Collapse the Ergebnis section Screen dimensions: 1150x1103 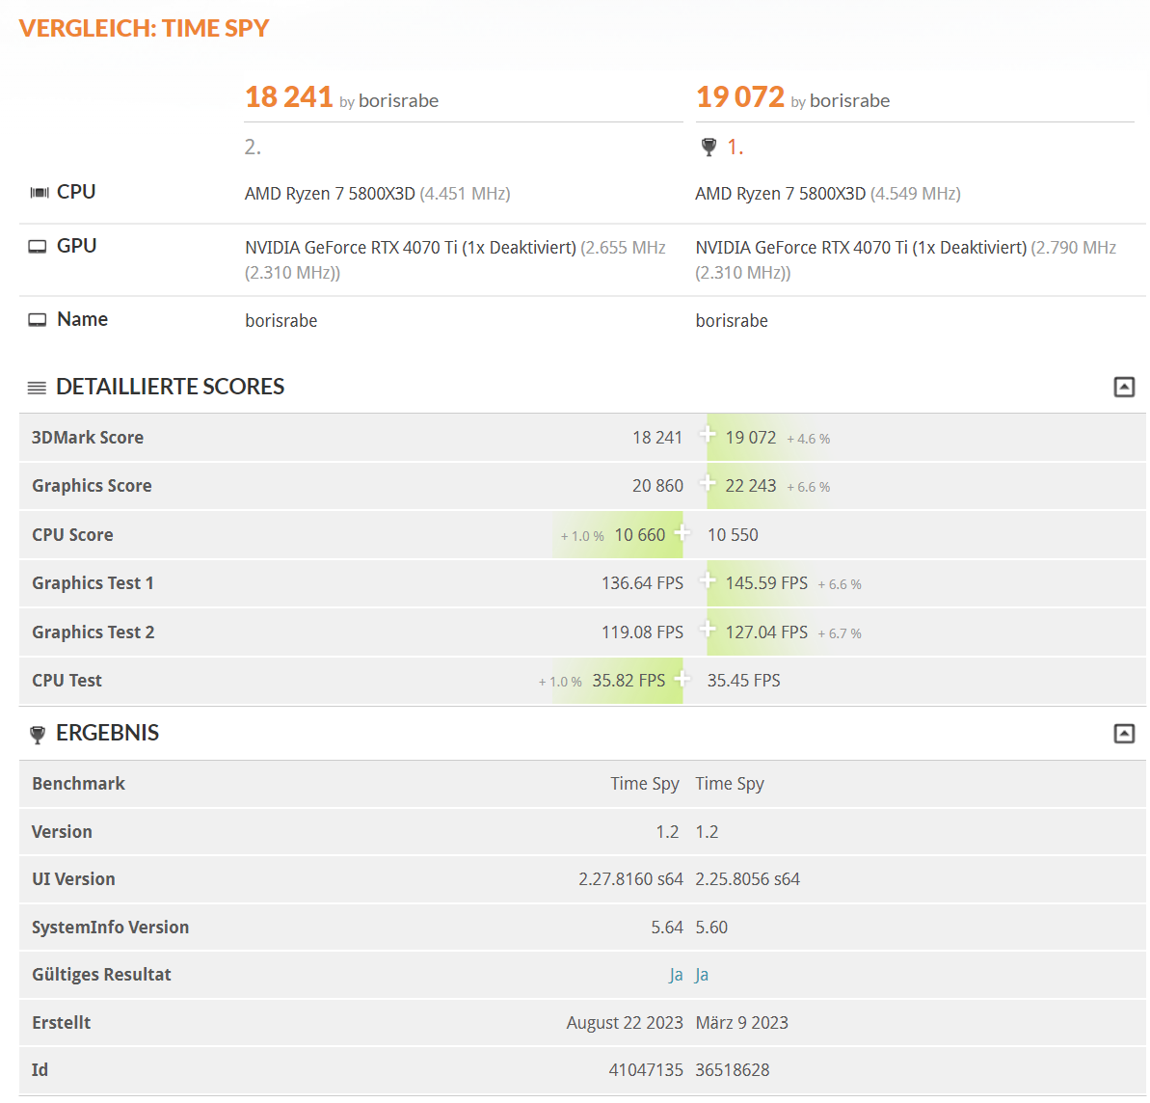pyautogui.click(x=1124, y=733)
